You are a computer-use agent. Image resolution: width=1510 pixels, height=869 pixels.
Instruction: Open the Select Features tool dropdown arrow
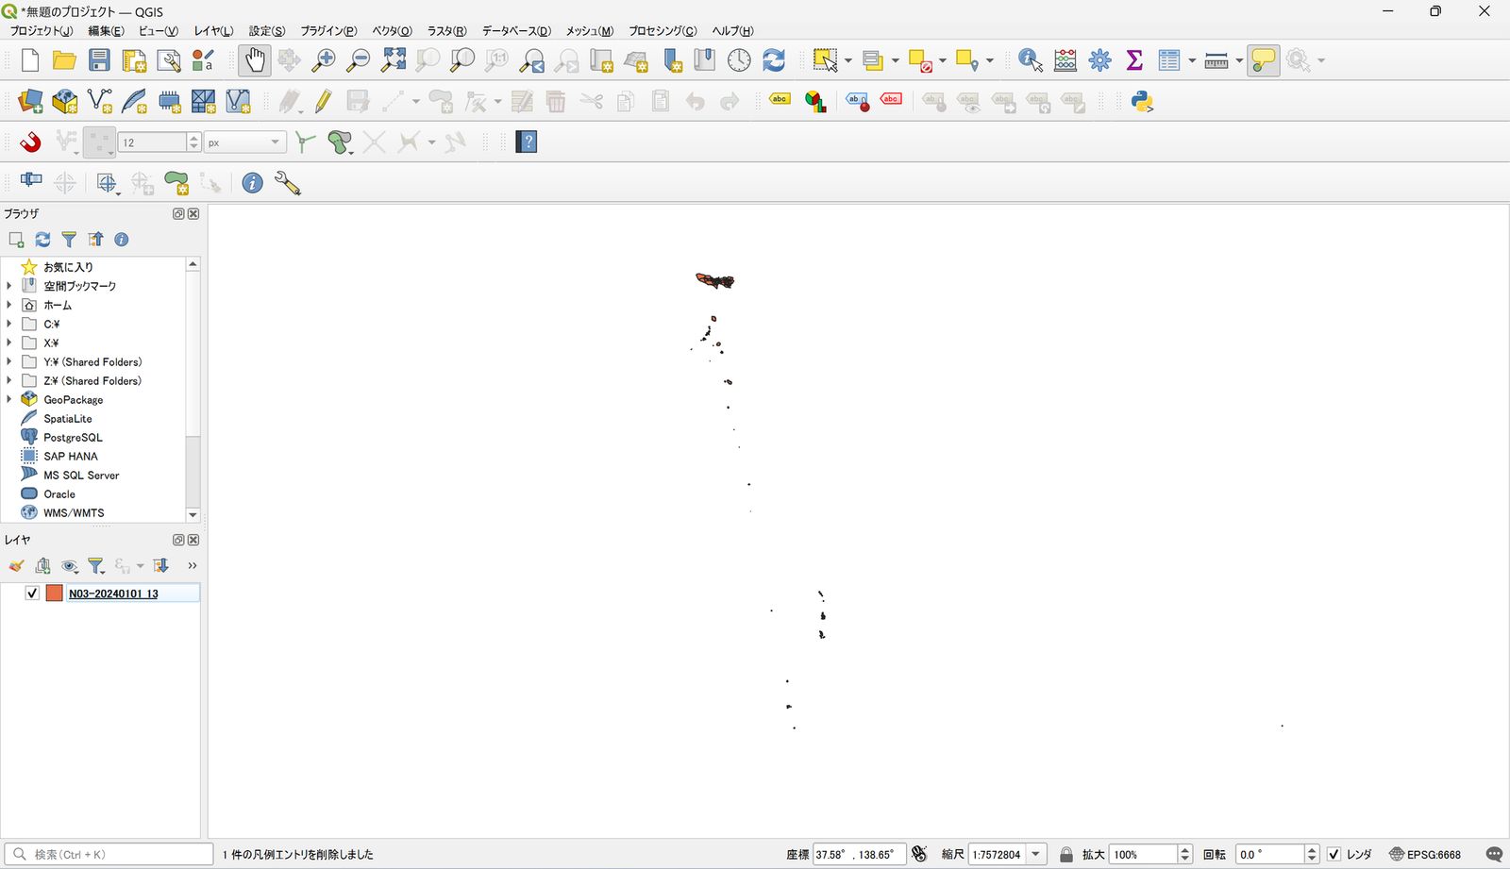tap(848, 60)
